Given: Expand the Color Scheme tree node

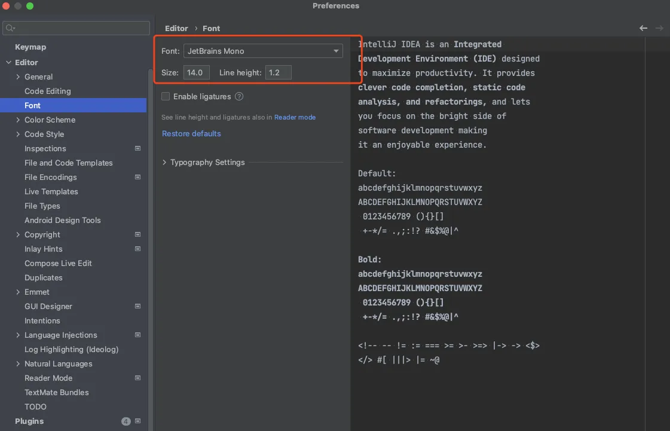Looking at the screenshot, I should coord(18,120).
